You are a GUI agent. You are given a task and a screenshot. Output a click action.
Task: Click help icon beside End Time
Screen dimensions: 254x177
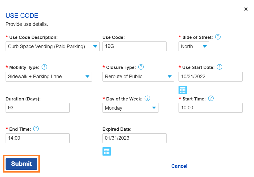(x=36, y=129)
